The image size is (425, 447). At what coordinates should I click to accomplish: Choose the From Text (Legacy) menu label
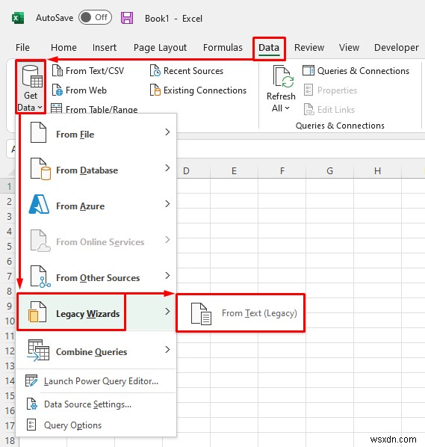(259, 313)
